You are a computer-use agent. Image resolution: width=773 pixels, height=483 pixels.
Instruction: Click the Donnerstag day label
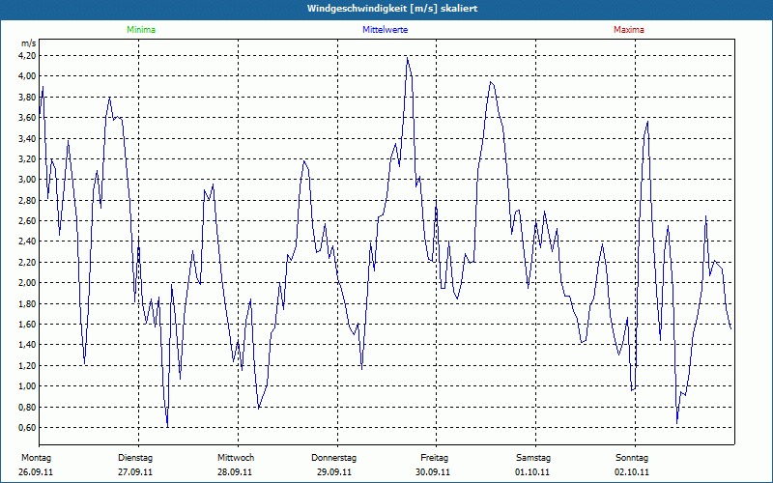click(x=333, y=458)
